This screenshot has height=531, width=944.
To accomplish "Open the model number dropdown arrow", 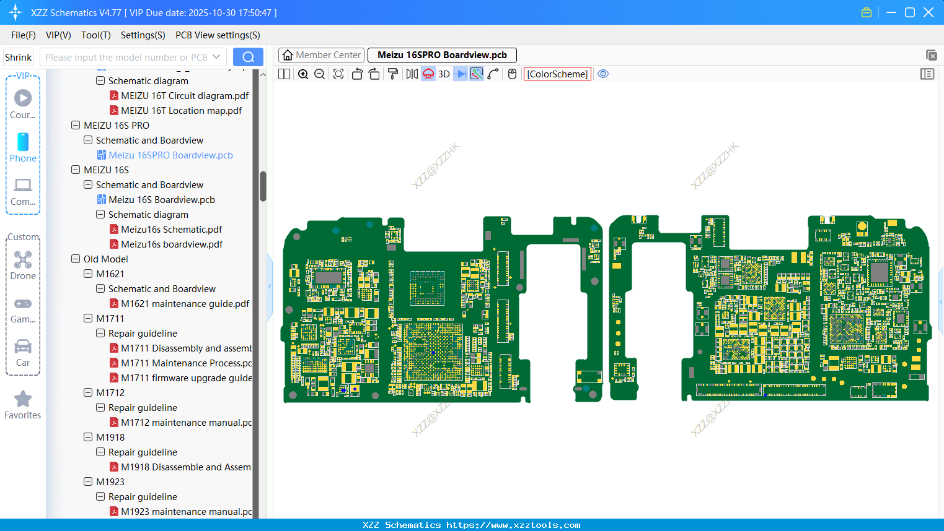I will [x=216, y=57].
